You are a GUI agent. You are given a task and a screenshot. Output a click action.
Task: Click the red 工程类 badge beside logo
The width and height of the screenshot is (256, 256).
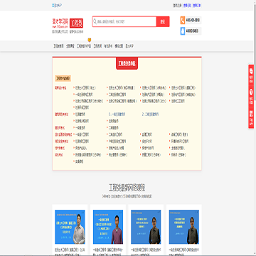[76, 23]
